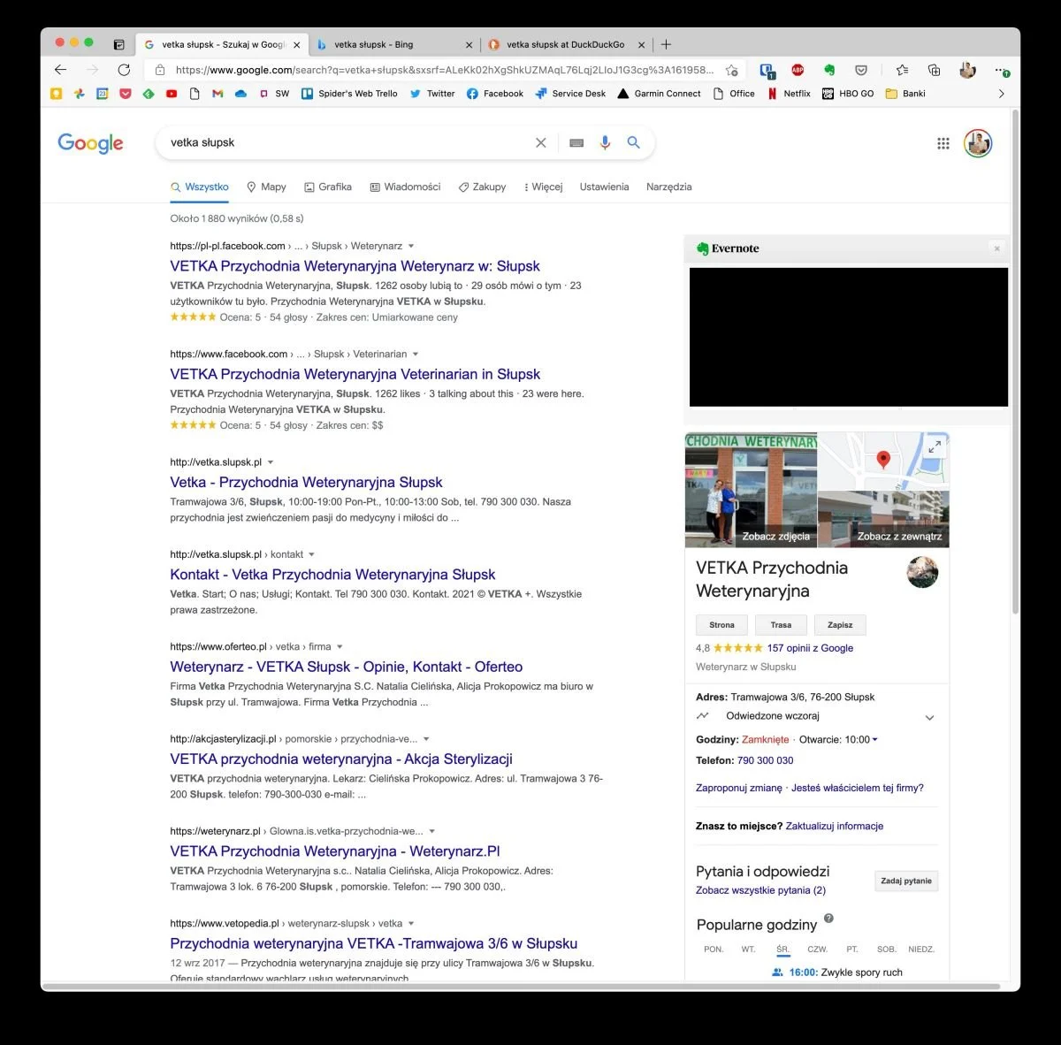This screenshot has width=1061, height=1045.
Task: Open the browser settings three-dot menu
Action: click(x=1001, y=70)
